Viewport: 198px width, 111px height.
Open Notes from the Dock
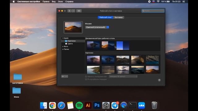coord(70,105)
